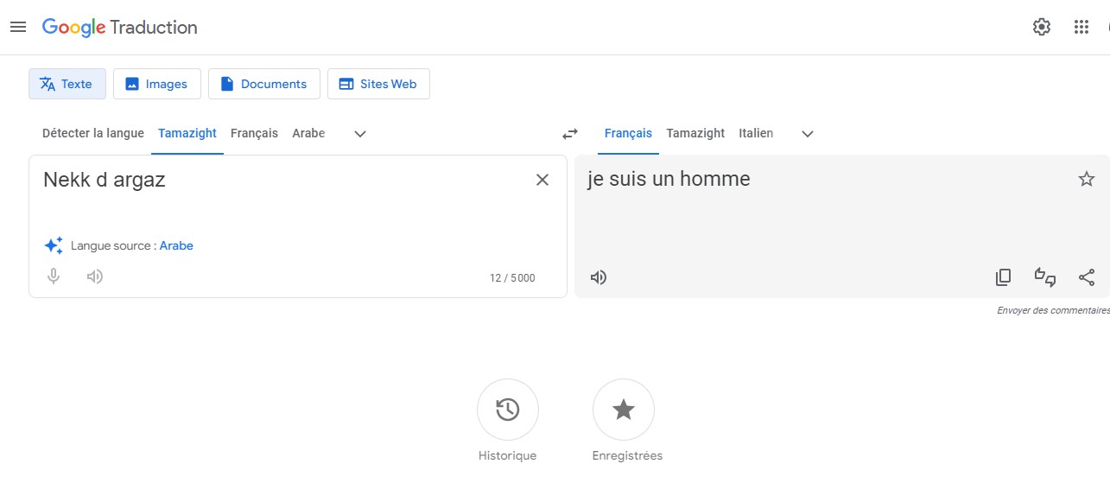This screenshot has height=502, width=1110.
Task: Select Tamazight as target language
Action: [695, 133]
